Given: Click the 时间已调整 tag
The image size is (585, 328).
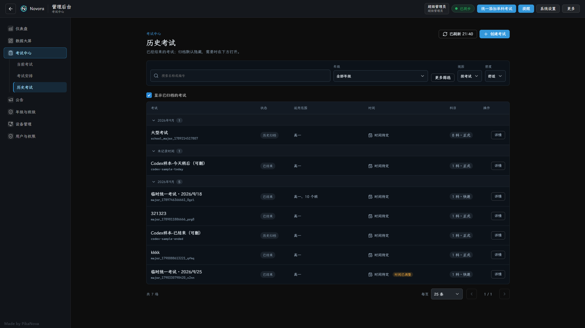Looking at the screenshot, I should point(403,274).
